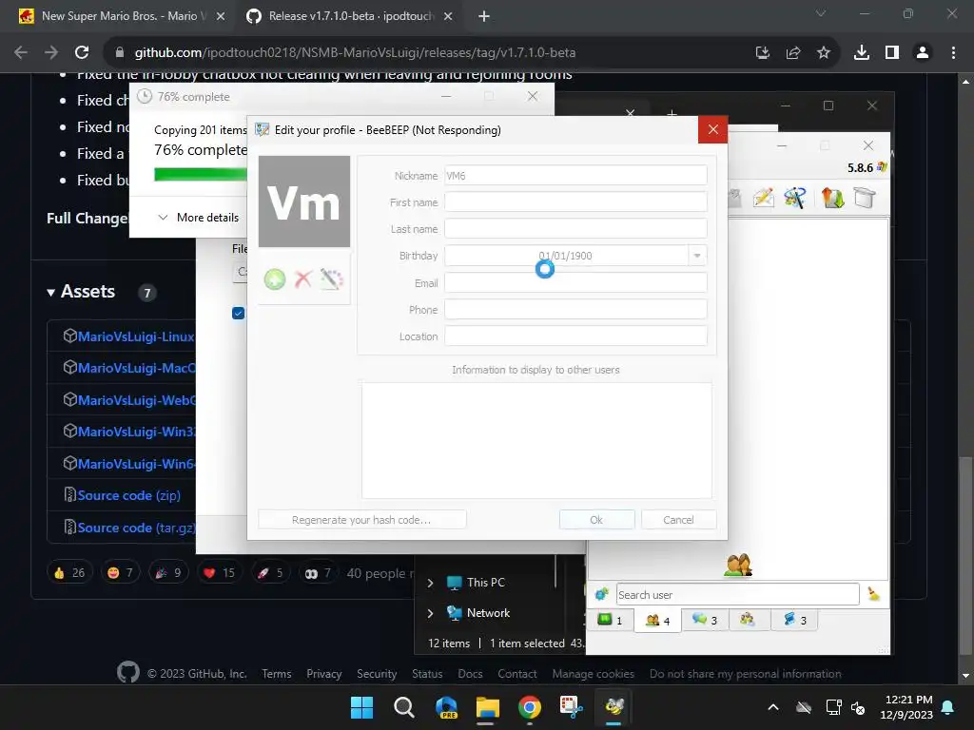This screenshot has height=730, width=974.
Task: Click the broom clear-search icon in BeeBEEP
Action: pos(874,594)
